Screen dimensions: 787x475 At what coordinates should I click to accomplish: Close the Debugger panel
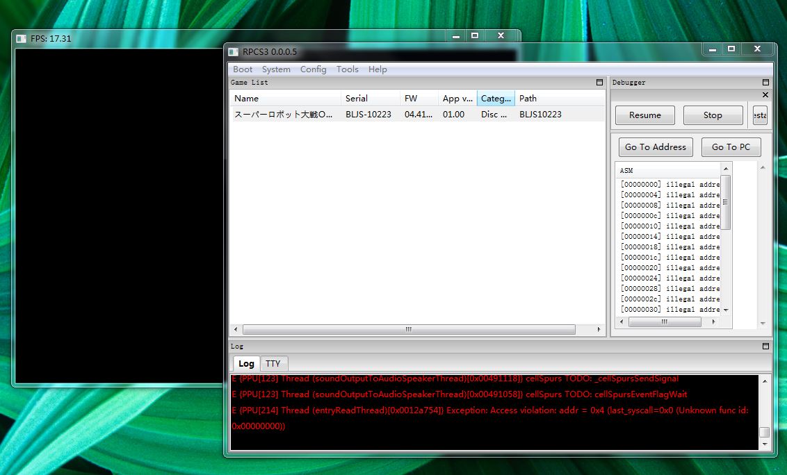(765, 94)
